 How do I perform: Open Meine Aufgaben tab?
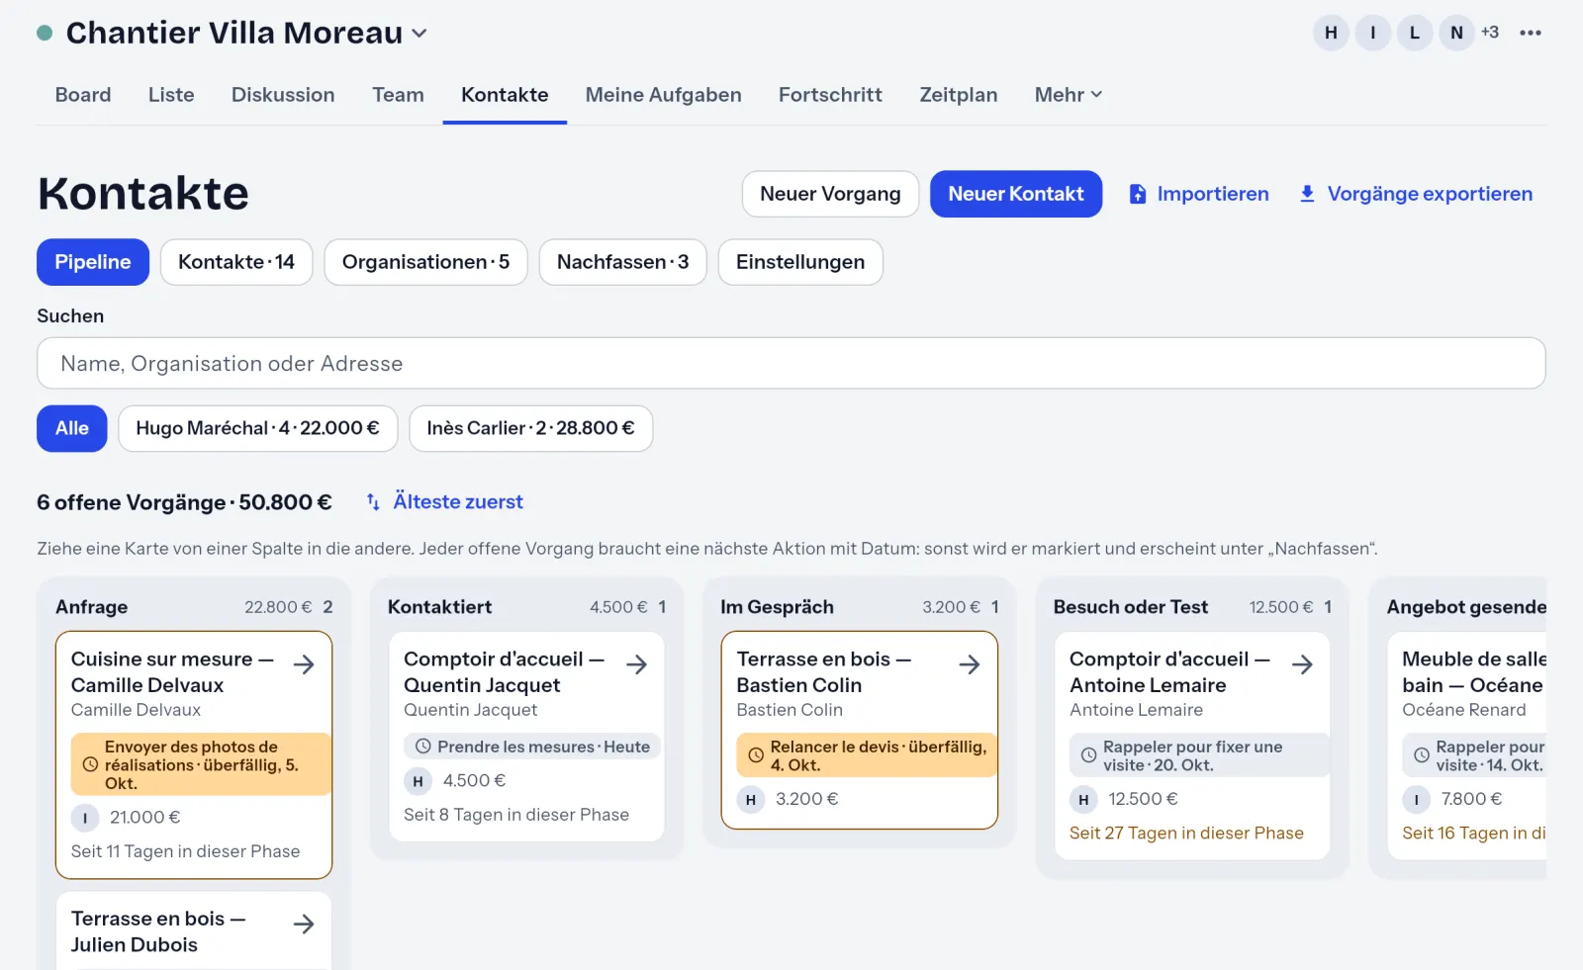pyautogui.click(x=663, y=95)
